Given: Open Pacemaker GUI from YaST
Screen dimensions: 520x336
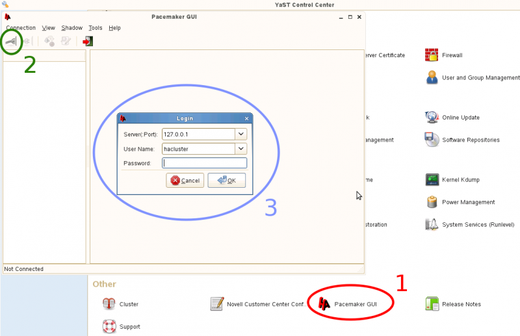Looking at the screenshot, I should tap(347, 304).
